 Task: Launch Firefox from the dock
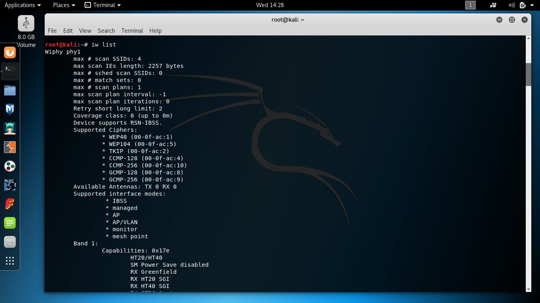10,52
